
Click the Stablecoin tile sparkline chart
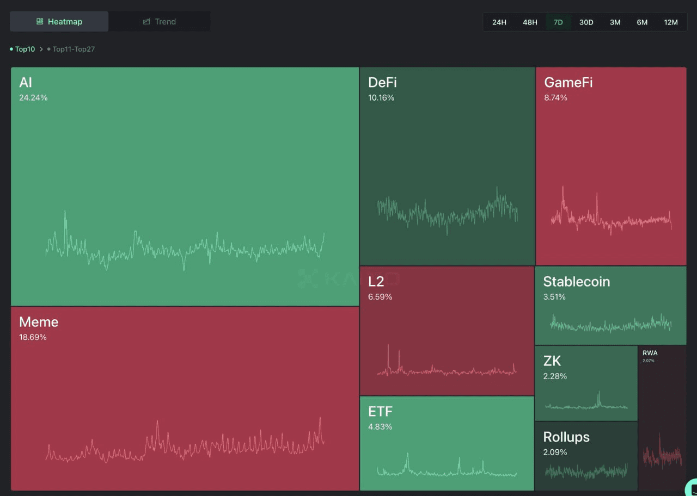[x=611, y=324]
